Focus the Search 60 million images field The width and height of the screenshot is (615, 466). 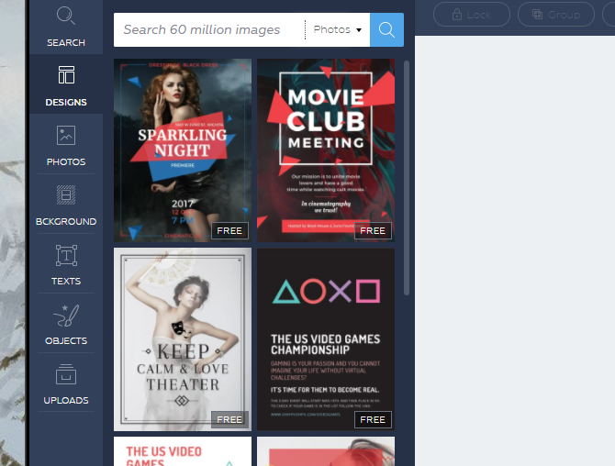(209, 29)
